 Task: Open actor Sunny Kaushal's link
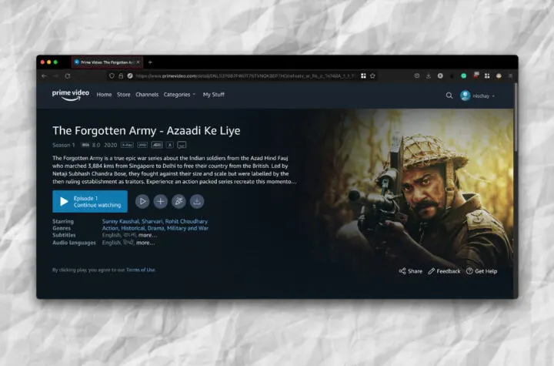121,221
